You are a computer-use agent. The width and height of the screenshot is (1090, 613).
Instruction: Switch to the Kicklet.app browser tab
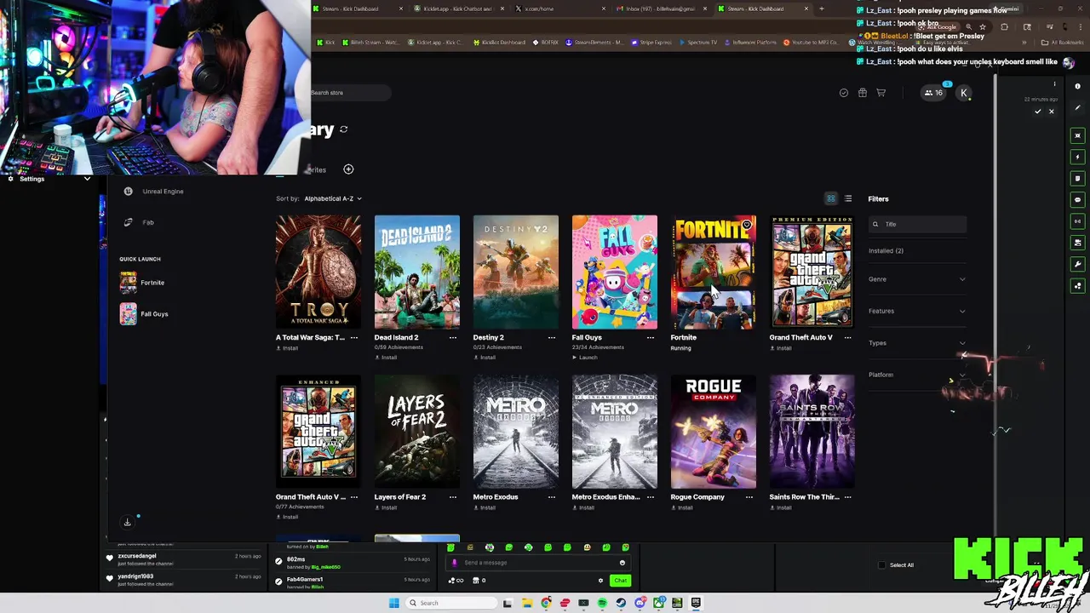point(458,9)
